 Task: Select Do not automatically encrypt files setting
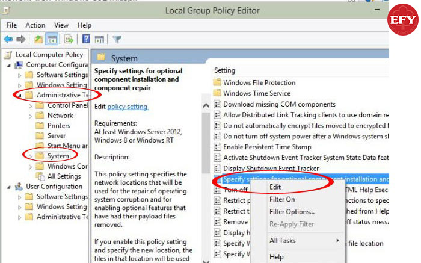click(x=306, y=125)
